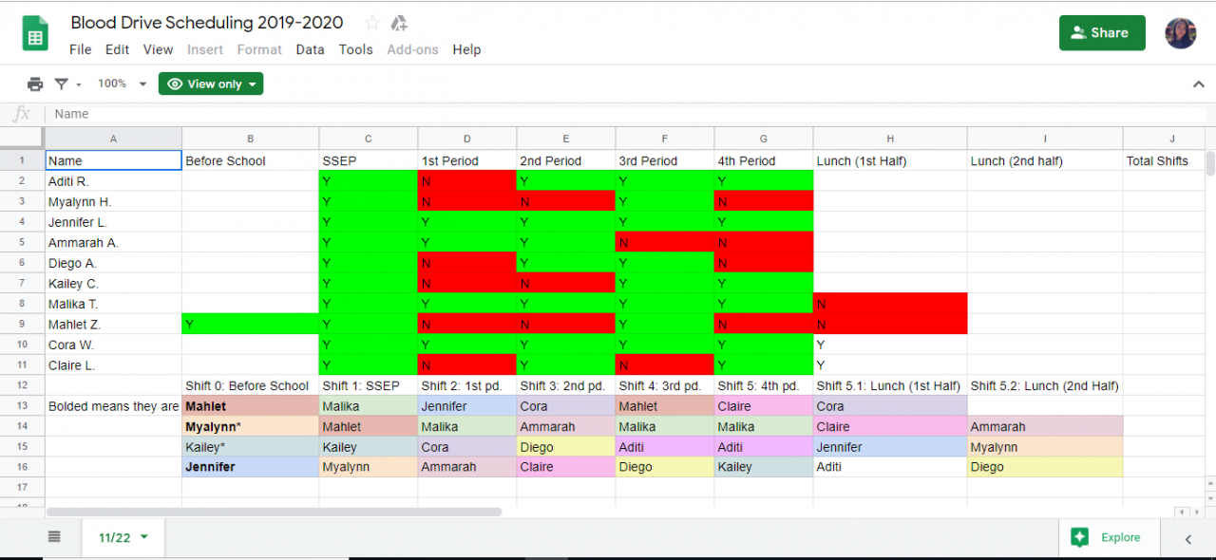Select the bold Myalynn* cell
Viewport: 1216px width, 560px height.
(250, 426)
